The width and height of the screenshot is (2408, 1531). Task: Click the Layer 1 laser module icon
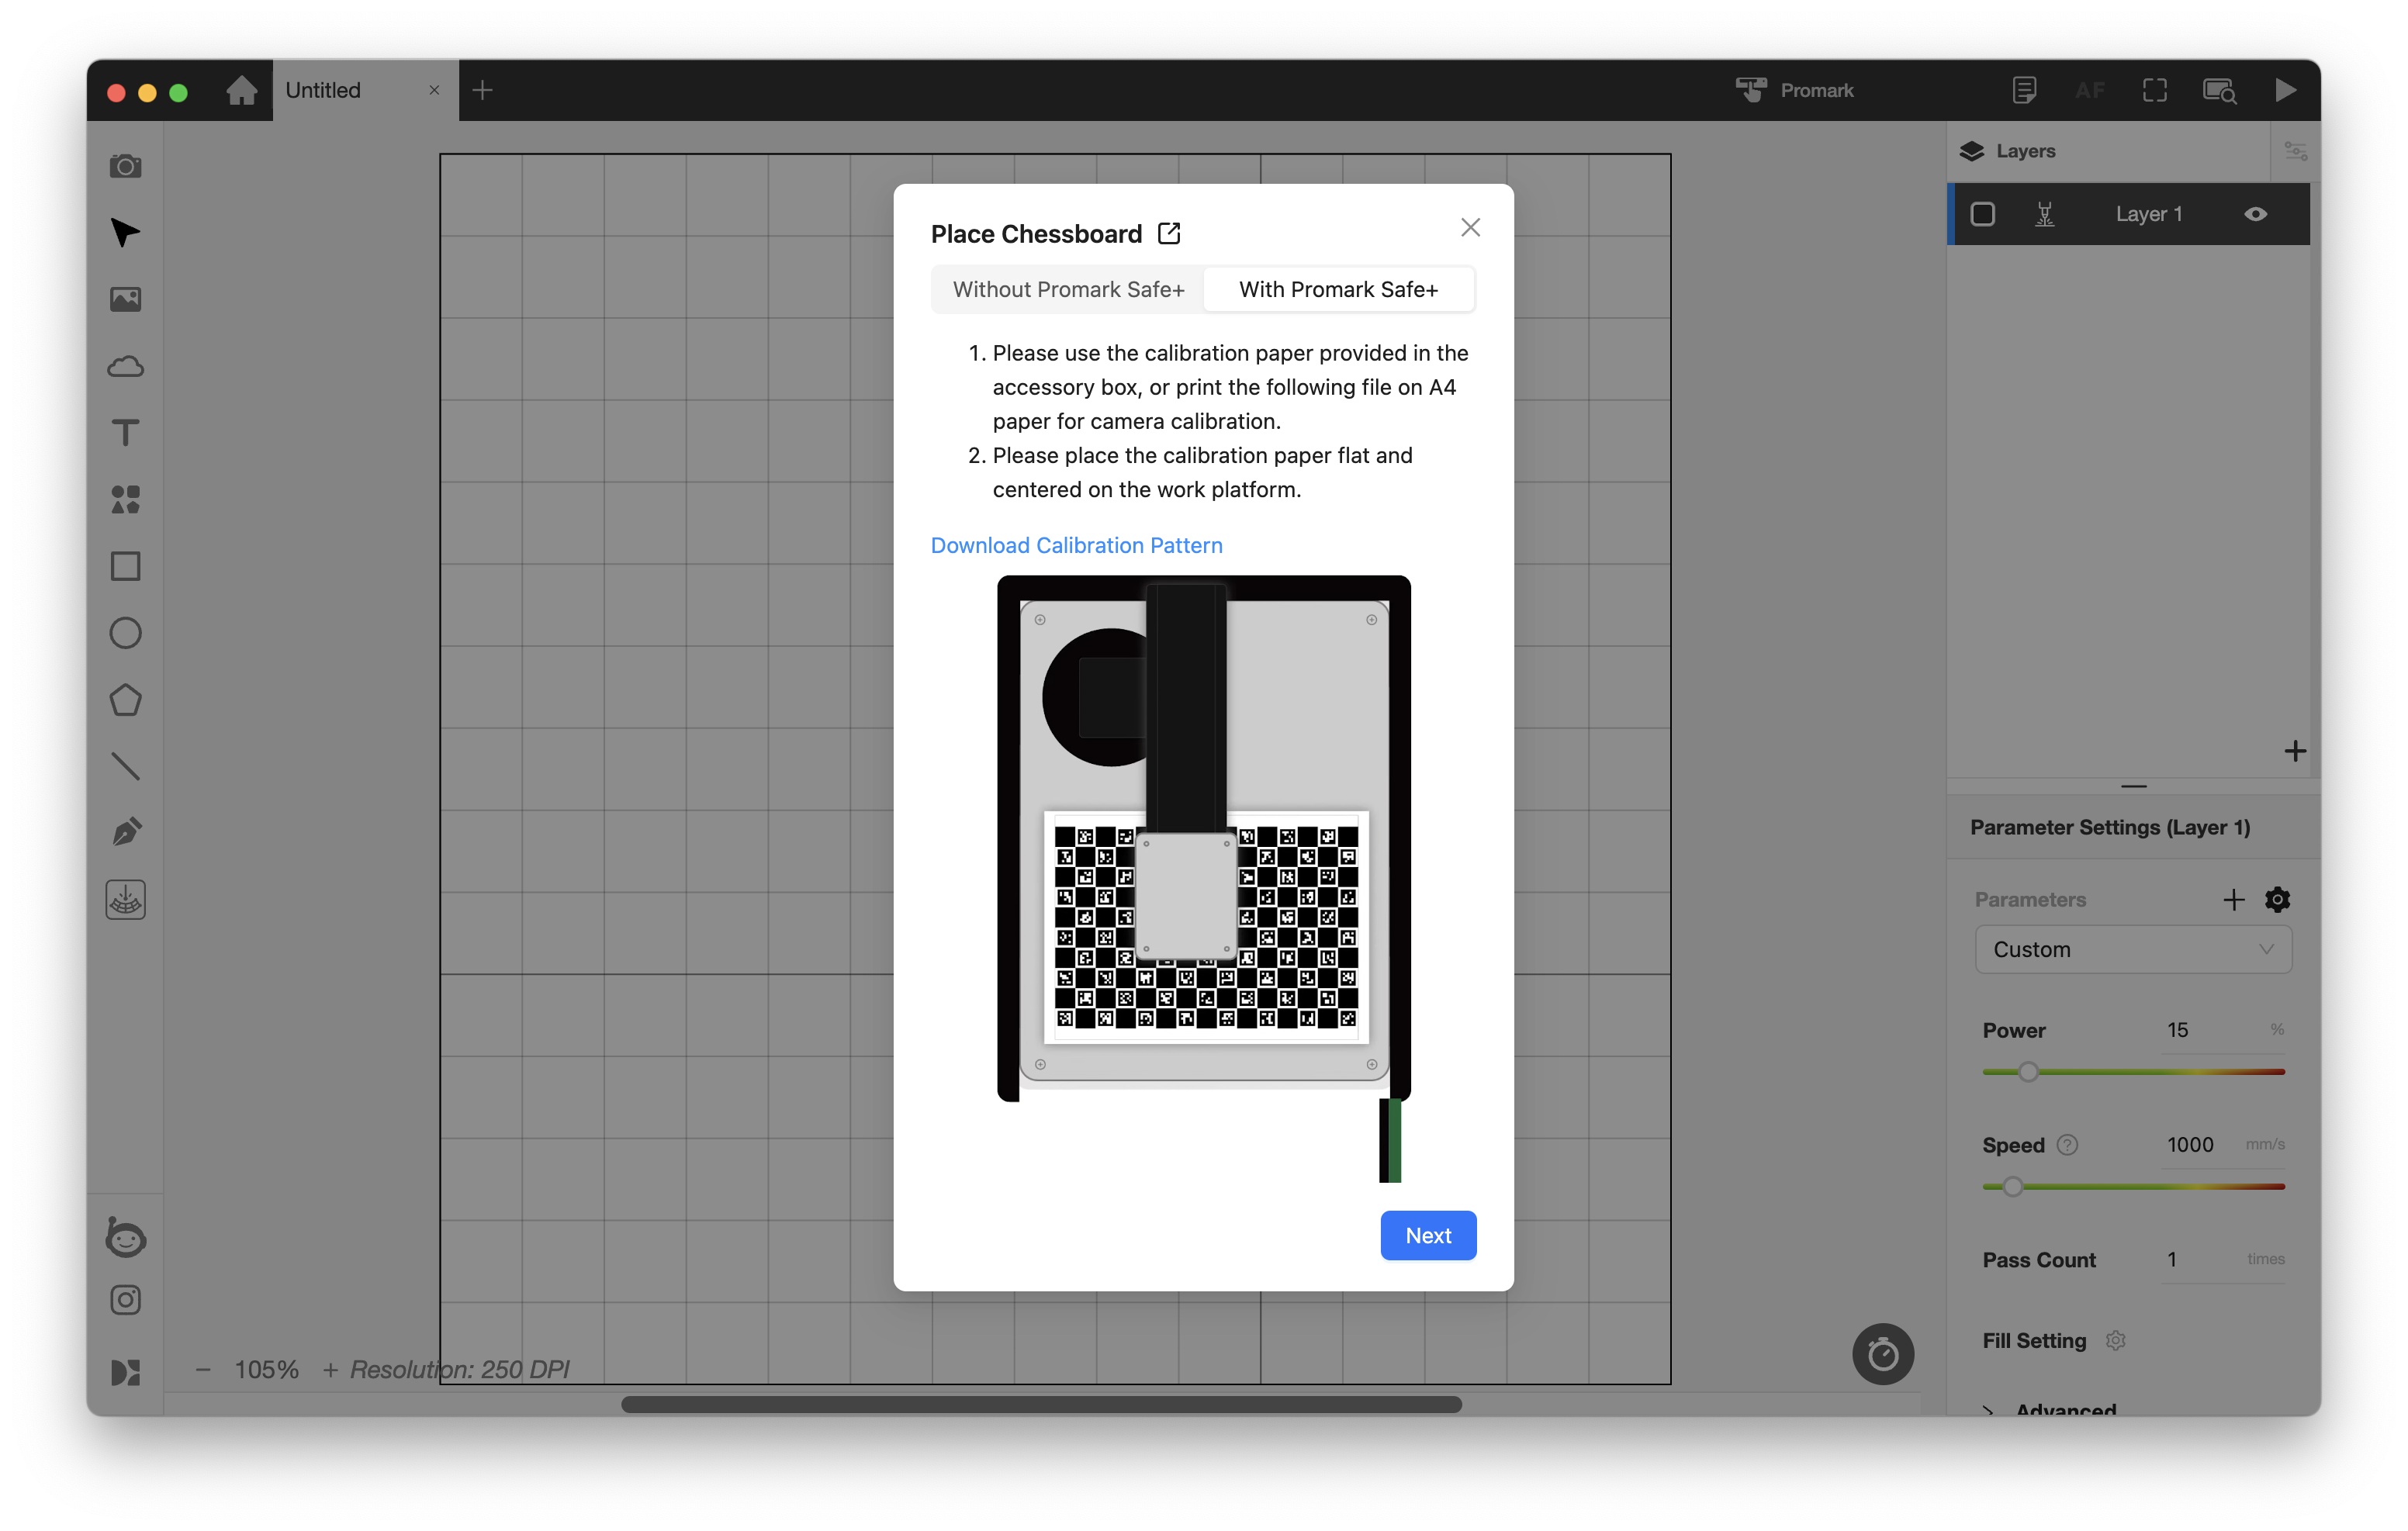tap(2045, 214)
